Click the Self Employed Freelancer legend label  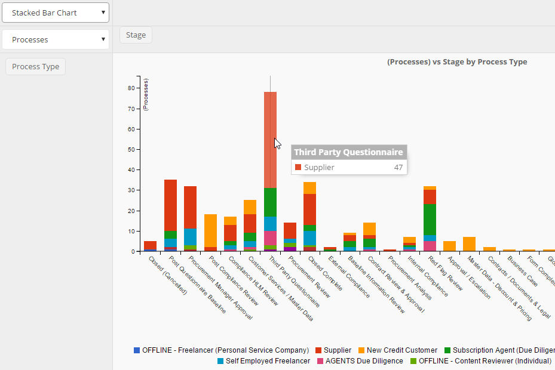pos(268,361)
